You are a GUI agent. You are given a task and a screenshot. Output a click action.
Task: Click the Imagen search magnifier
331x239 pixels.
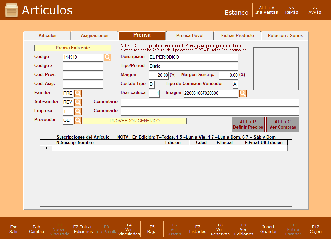(x=243, y=93)
